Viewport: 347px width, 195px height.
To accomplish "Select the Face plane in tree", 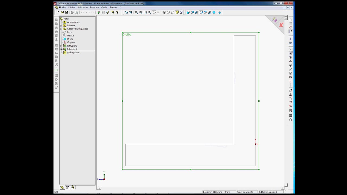I will 69,32.
